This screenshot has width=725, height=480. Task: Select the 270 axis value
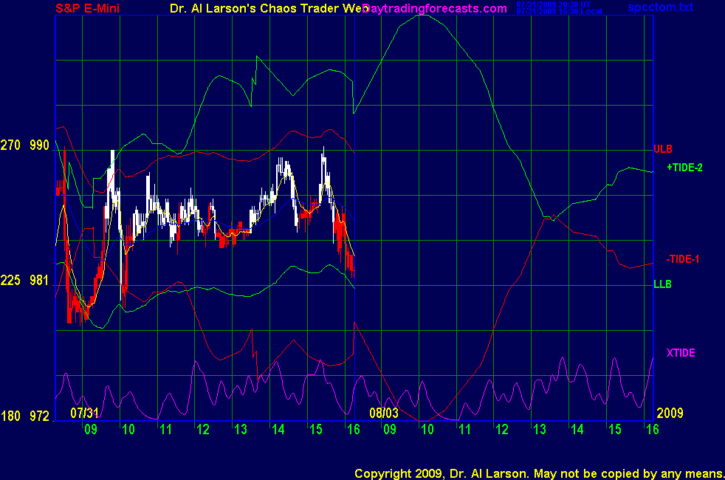point(10,145)
